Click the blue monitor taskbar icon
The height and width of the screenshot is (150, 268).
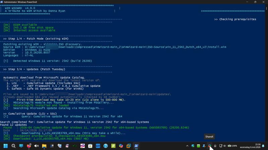click(21, 146)
